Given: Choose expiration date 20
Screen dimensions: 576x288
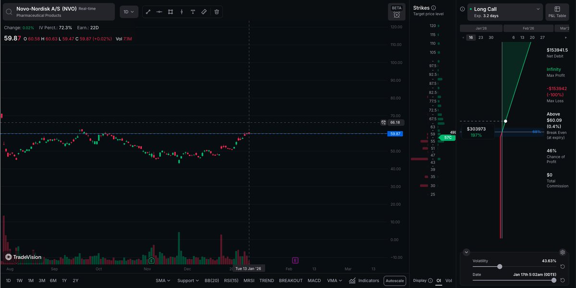Looking at the screenshot, I should pos(532,37).
